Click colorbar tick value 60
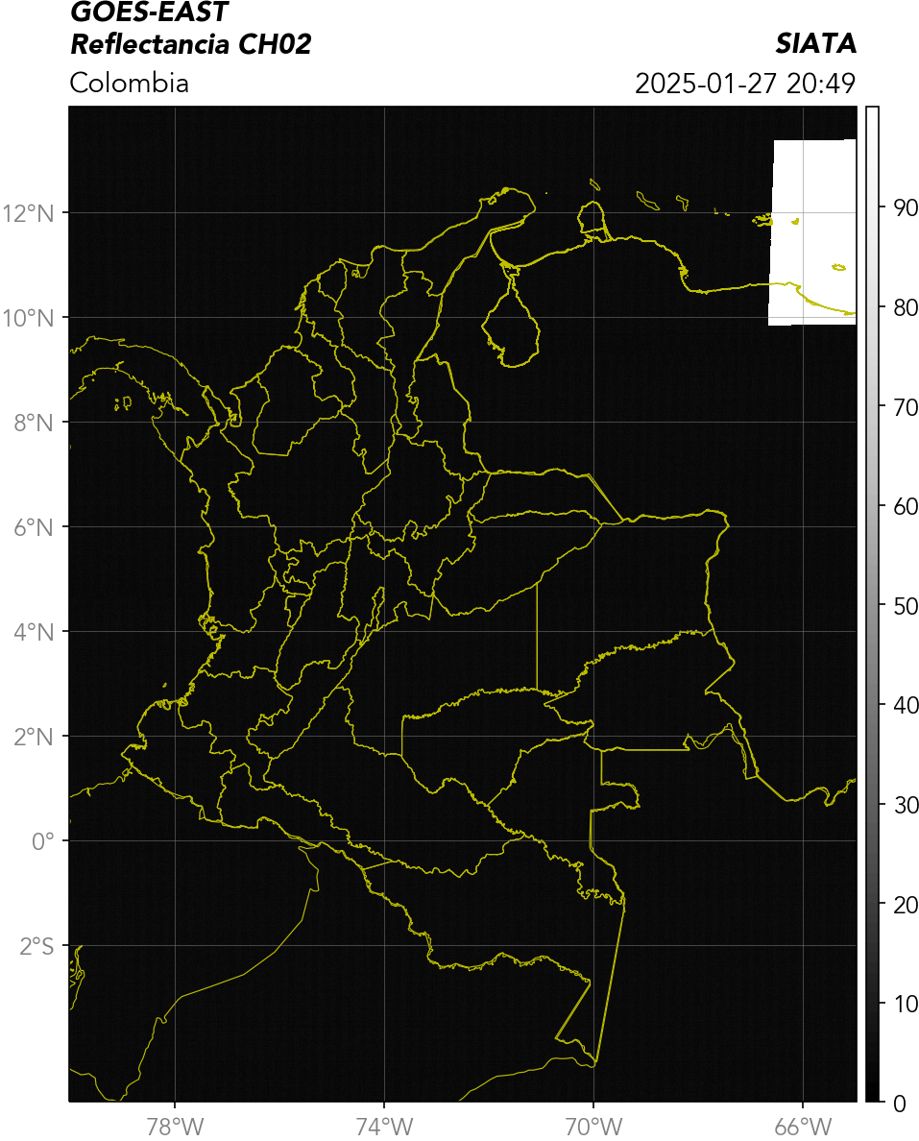The image size is (919, 1141). pyautogui.click(x=906, y=506)
